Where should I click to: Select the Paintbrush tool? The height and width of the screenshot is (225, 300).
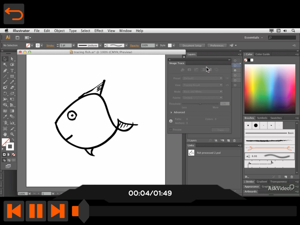pos(5,82)
